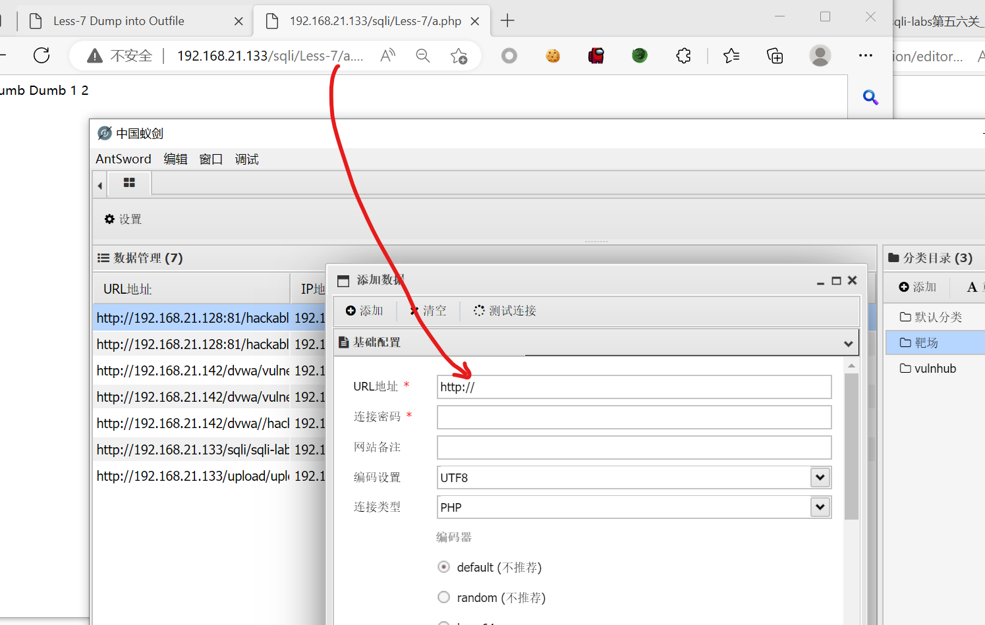Viewport: 985px width, 625px height.
Task: Open the AntSword menu
Action: tap(123, 159)
